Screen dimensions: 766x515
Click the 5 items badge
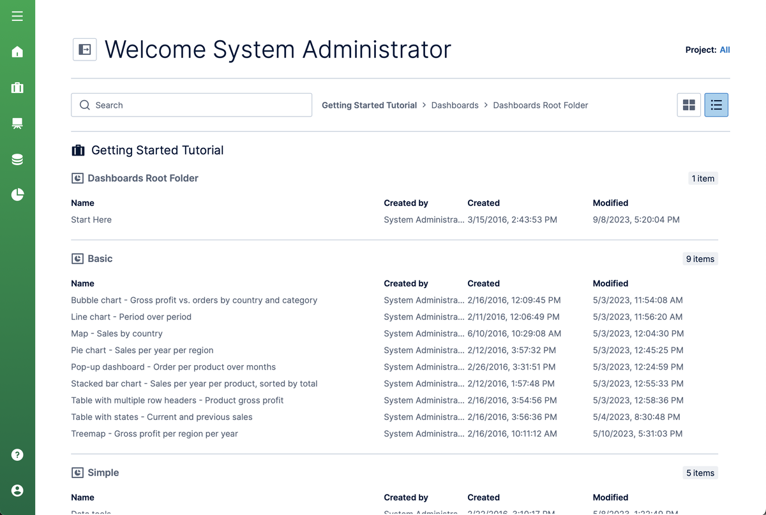point(700,473)
